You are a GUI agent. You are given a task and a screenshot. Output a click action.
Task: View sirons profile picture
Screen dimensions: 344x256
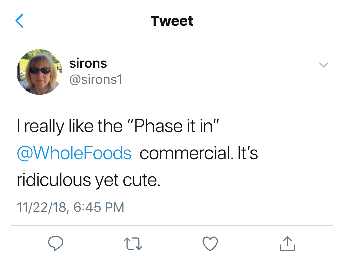click(40, 72)
